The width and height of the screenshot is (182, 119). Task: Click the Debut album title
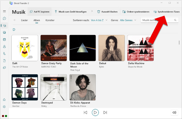(103, 63)
